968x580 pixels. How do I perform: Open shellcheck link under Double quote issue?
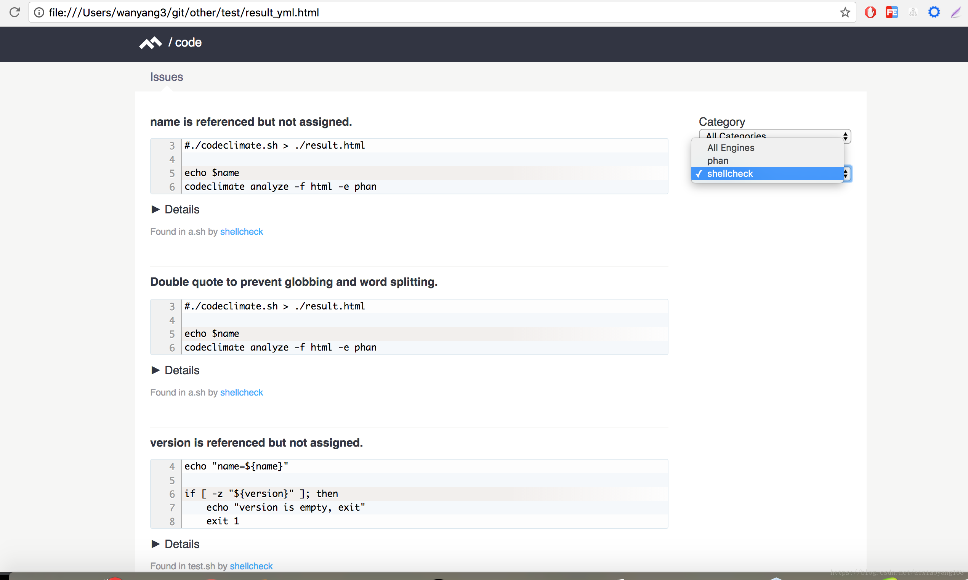tap(242, 393)
